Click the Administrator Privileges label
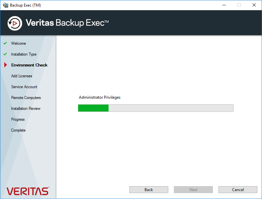This screenshot has width=262, height=199. point(100,97)
